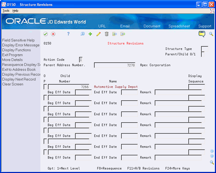
Task: Click the Automotive Supply Depot name text
Action: tap(116, 87)
